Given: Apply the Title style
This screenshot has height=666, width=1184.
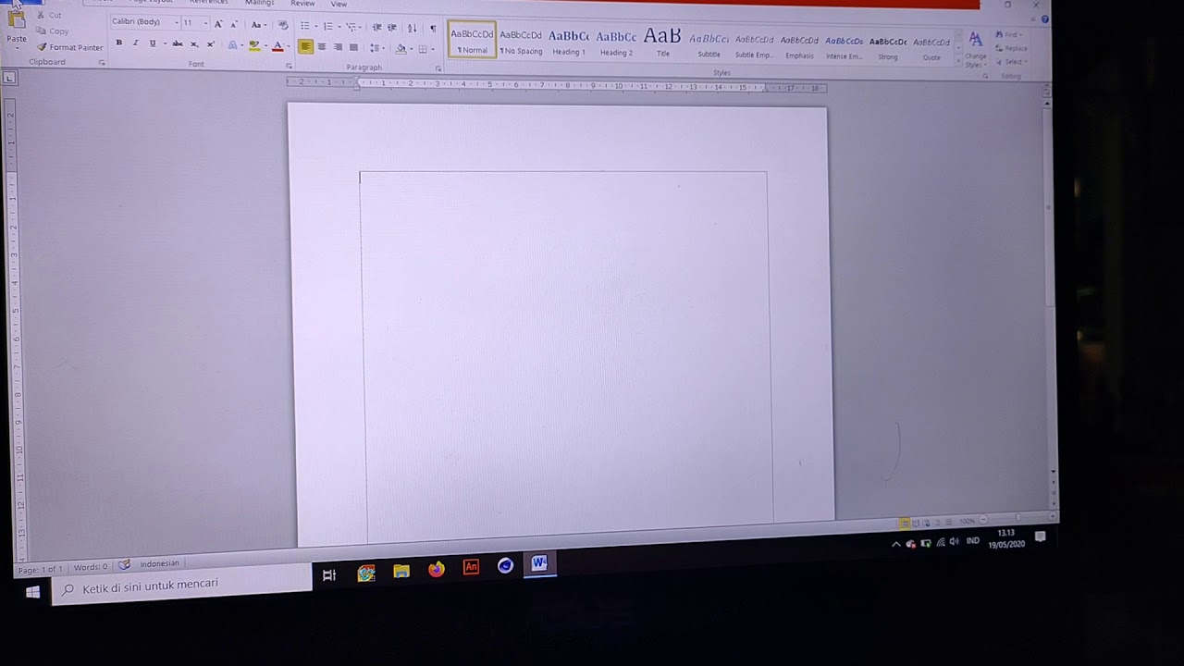Looking at the screenshot, I should point(662,43).
